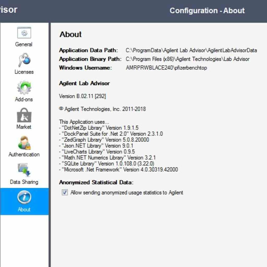Click the Version B.02.11 [292] text
The height and width of the screenshot is (267, 267).
(x=82, y=96)
